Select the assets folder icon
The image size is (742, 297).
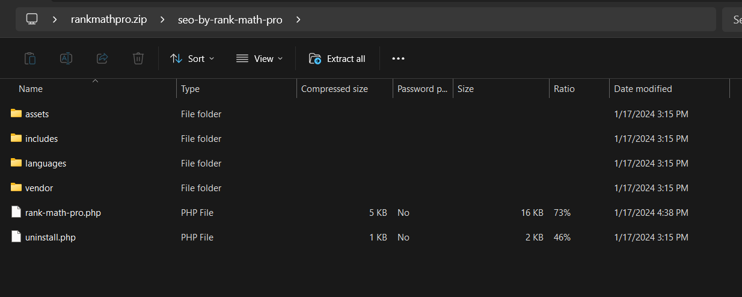coord(16,114)
